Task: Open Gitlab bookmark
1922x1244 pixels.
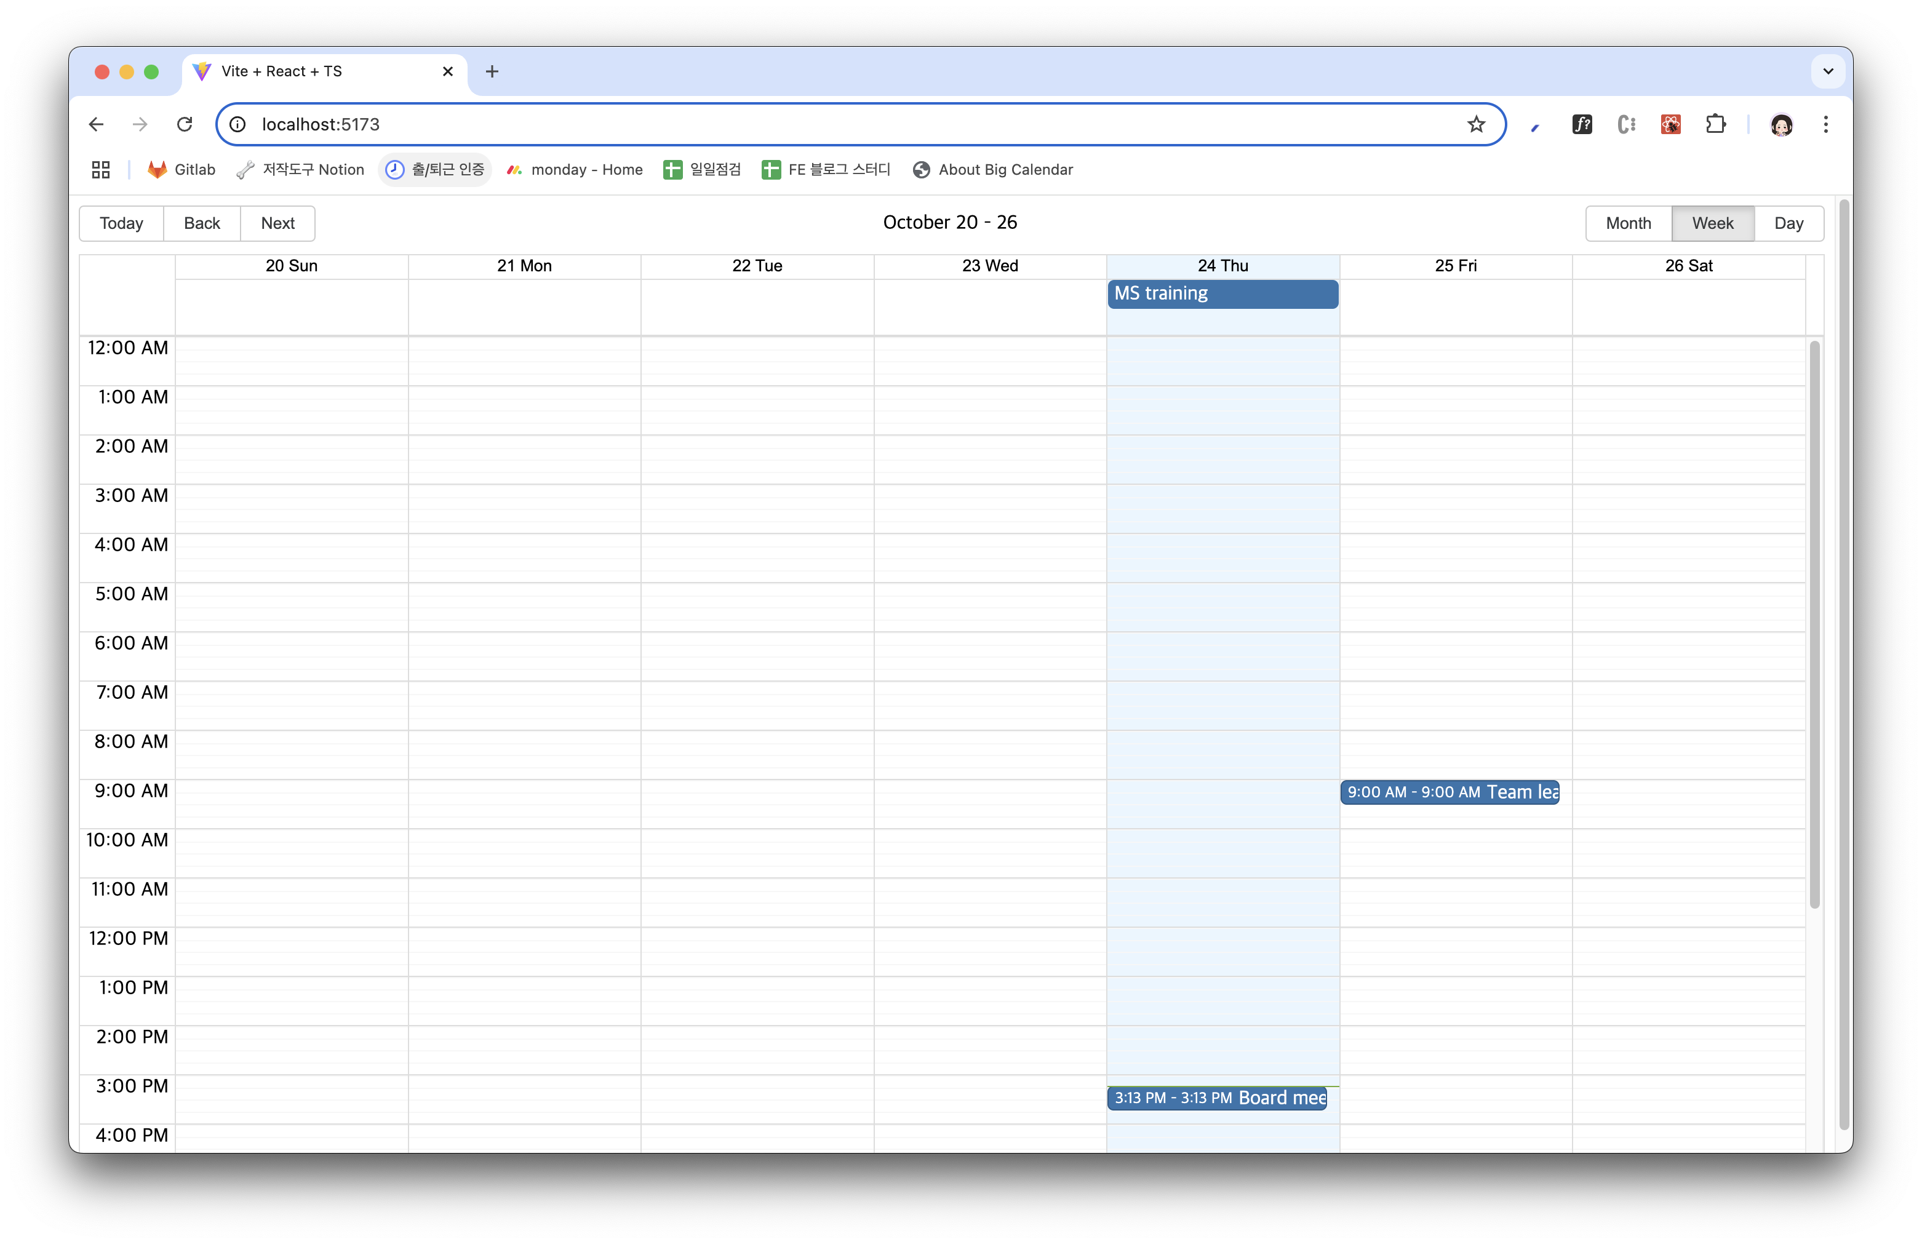Action: click(x=181, y=170)
